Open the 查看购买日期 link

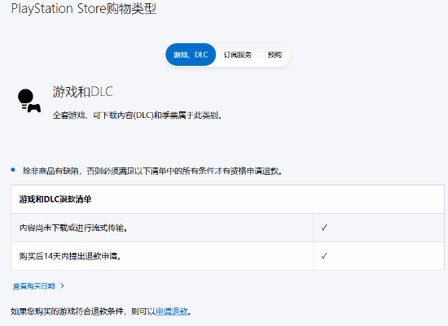[33, 286]
